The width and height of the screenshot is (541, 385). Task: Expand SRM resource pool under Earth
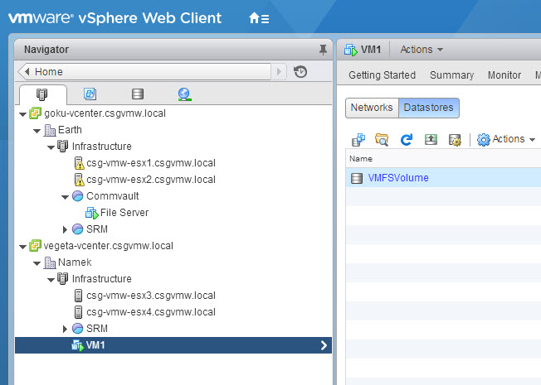click(65, 229)
